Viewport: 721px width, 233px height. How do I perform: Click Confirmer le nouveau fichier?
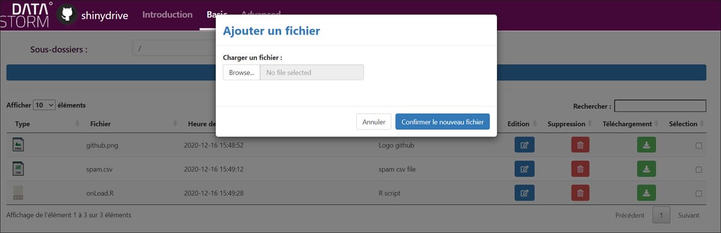tap(442, 122)
